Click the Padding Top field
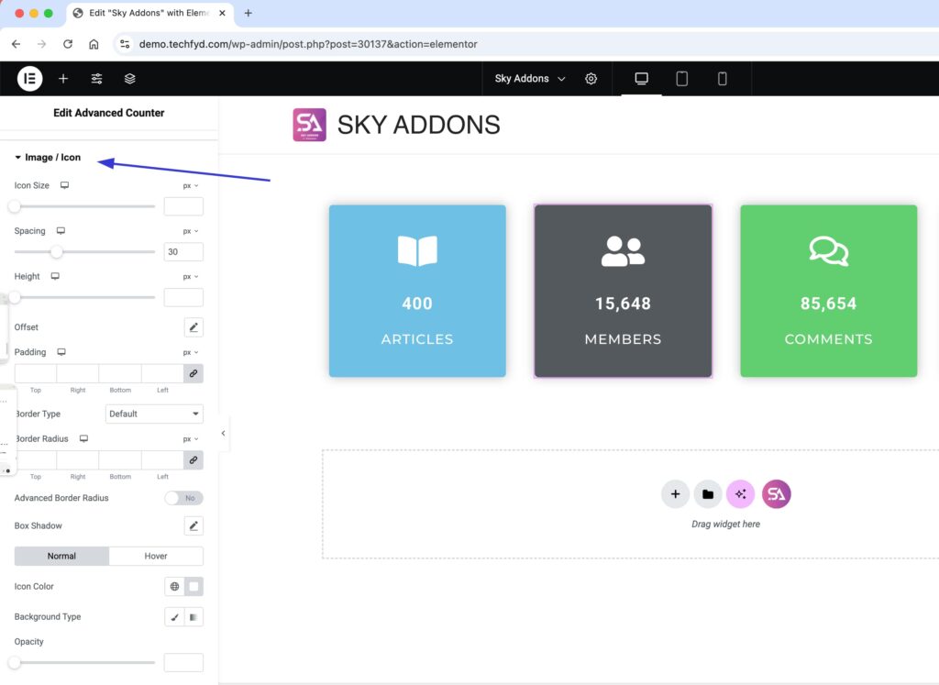This screenshot has height=685, width=939. click(x=36, y=373)
